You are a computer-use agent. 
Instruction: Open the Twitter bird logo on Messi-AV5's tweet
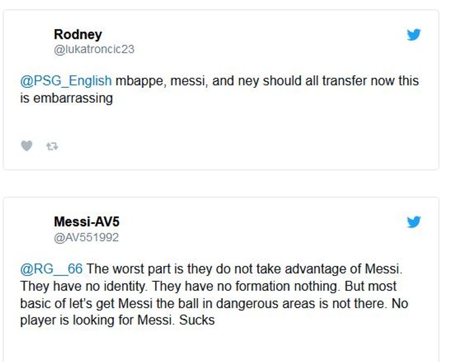tap(413, 222)
